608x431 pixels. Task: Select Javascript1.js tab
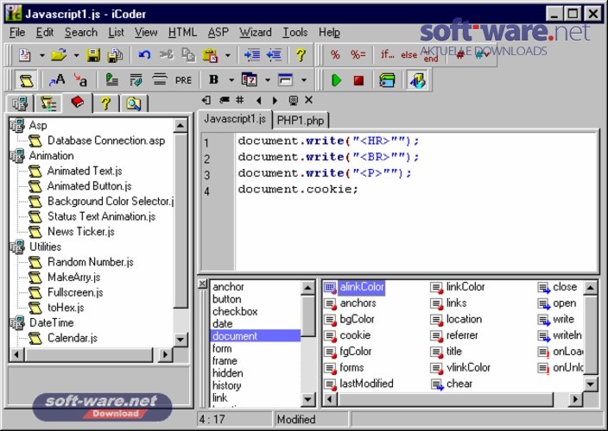pos(235,119)
